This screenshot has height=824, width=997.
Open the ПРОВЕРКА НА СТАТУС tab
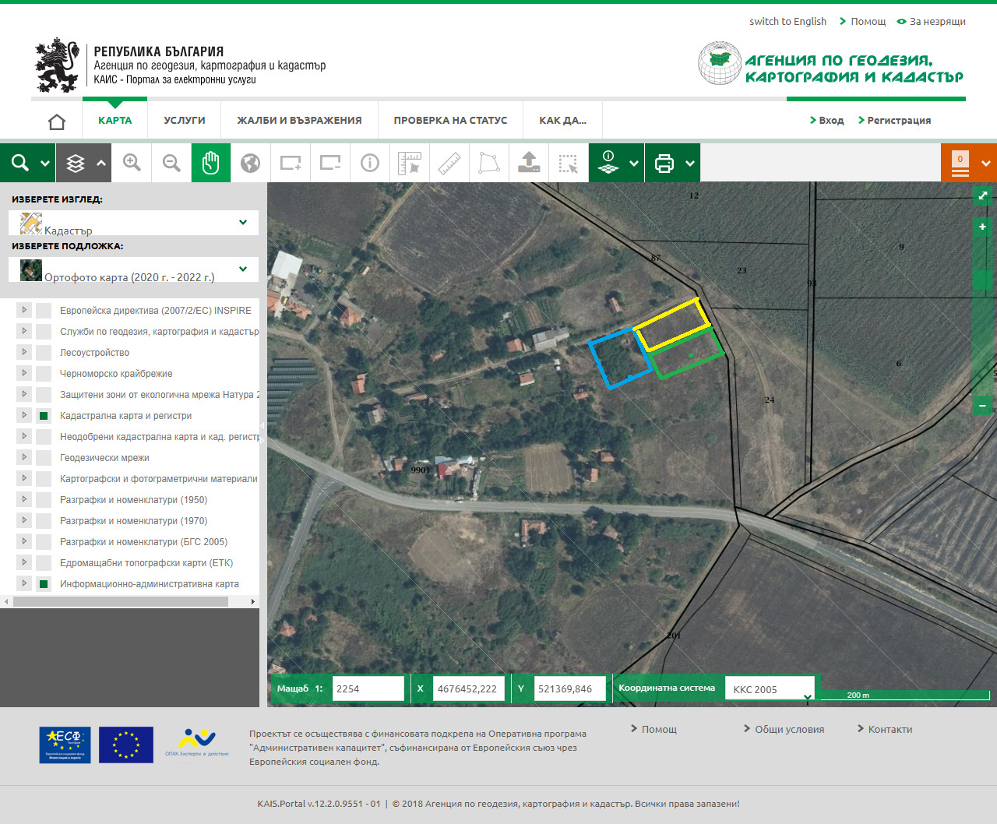[450, 120]
